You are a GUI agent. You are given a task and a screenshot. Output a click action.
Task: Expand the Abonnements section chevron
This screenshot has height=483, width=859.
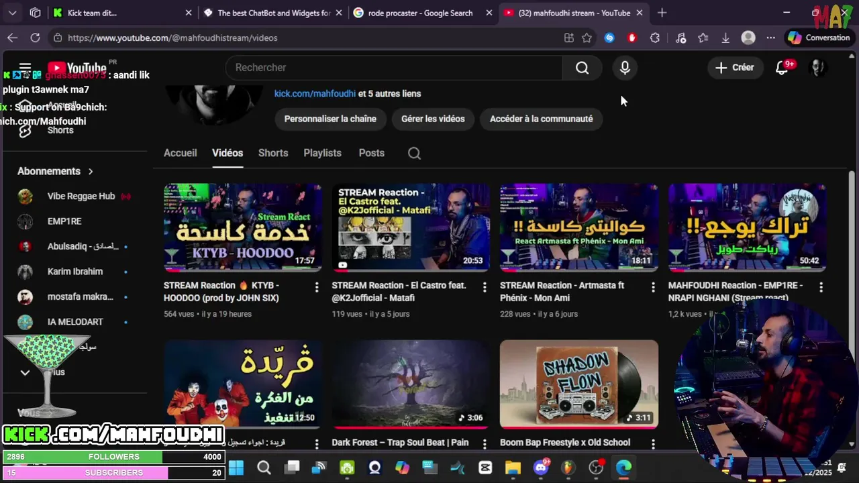click(x=91, y=171)
